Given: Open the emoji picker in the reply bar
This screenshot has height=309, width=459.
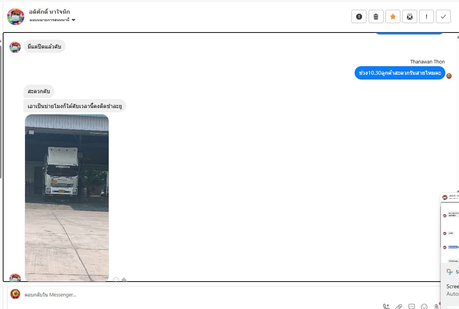Looking at the screenshot, I should coord(424,306).
